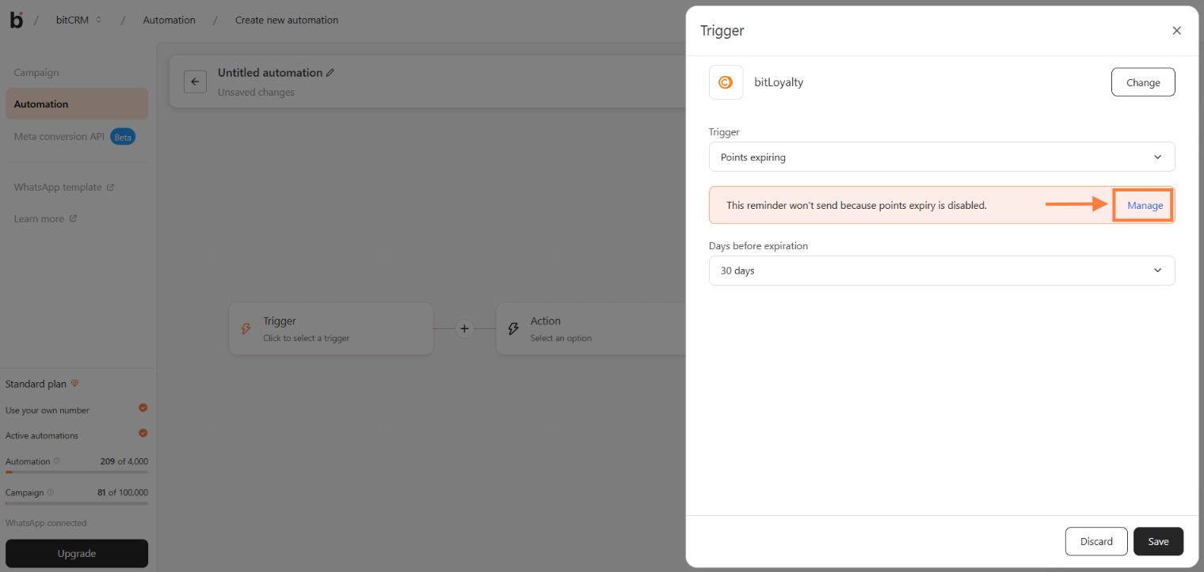Image resolution: width=1204 pixels, height=572 pixels.
Task: Click the Action node lightning icon
Action: click(x=513, y=328)
